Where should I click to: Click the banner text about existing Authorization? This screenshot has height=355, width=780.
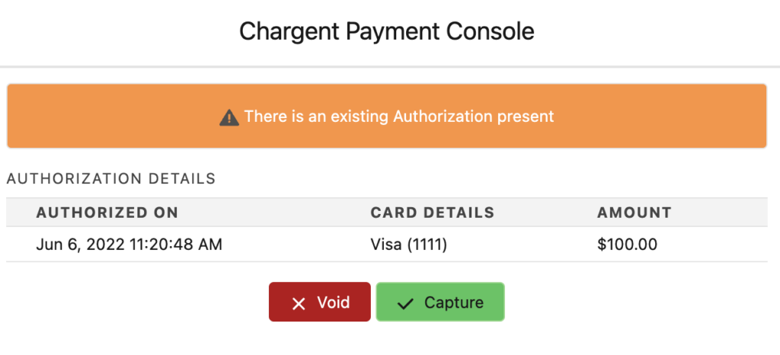398,117
